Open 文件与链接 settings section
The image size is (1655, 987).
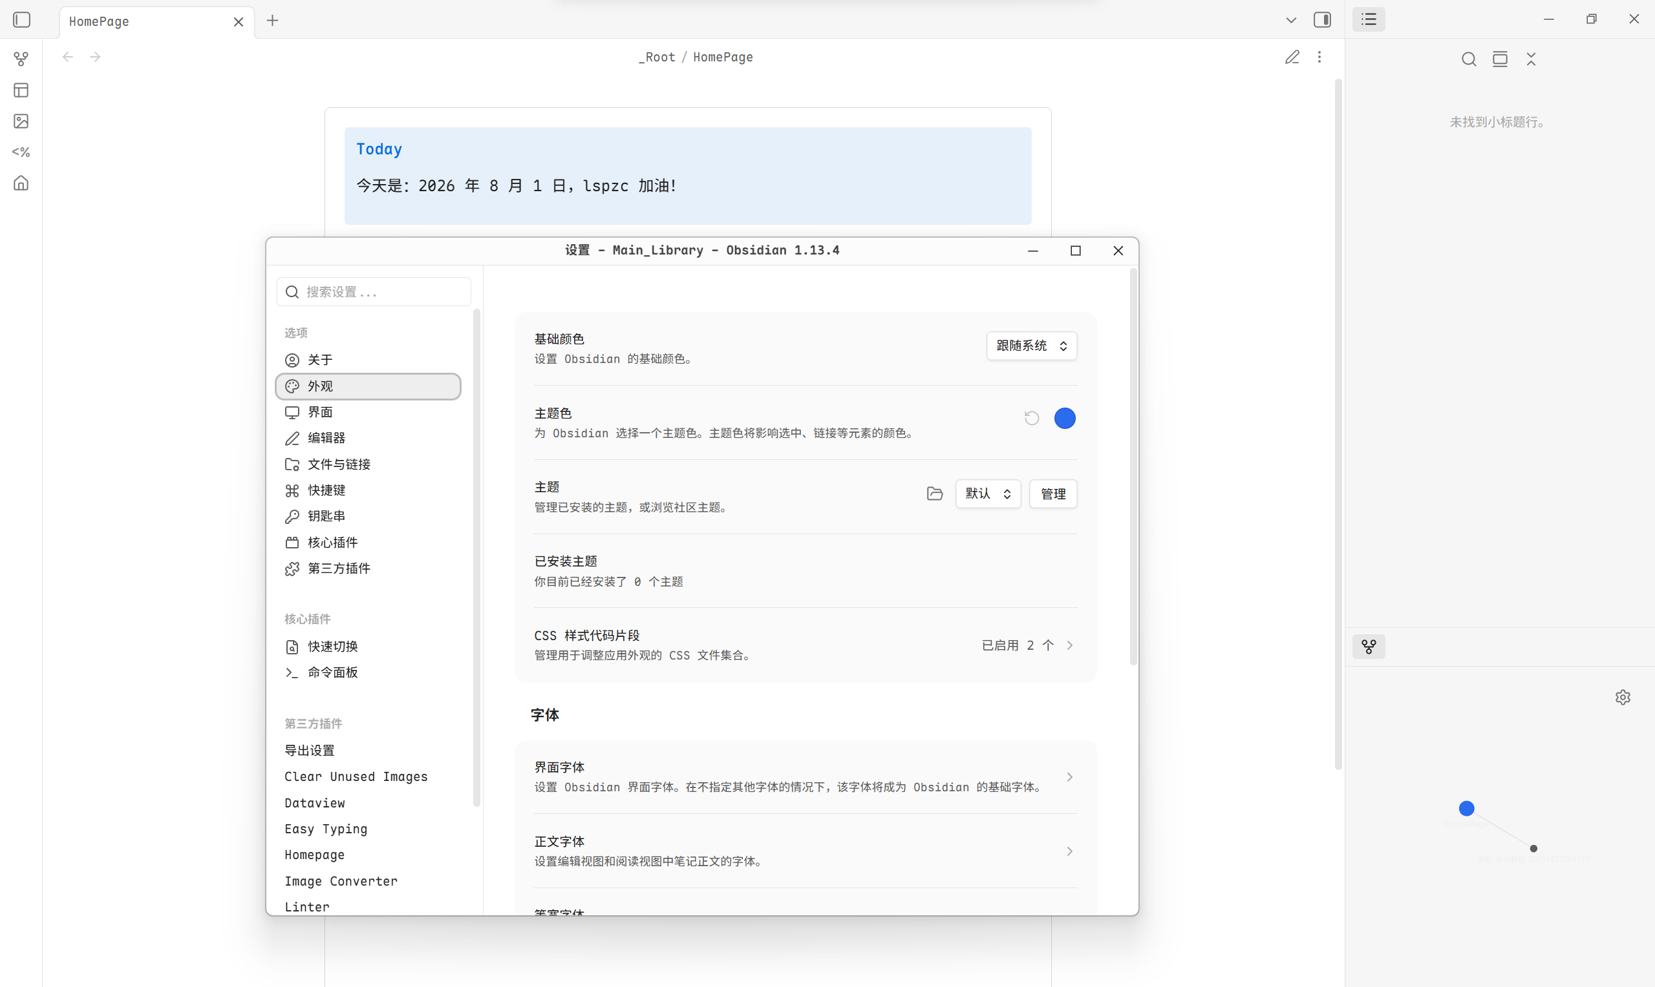tap(368, 464)
